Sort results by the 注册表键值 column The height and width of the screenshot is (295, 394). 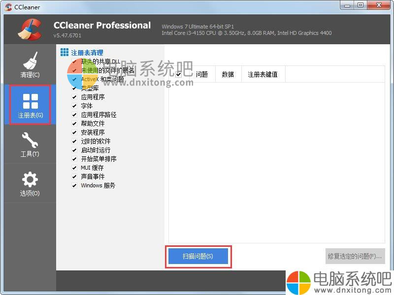[x=263, y=74]
